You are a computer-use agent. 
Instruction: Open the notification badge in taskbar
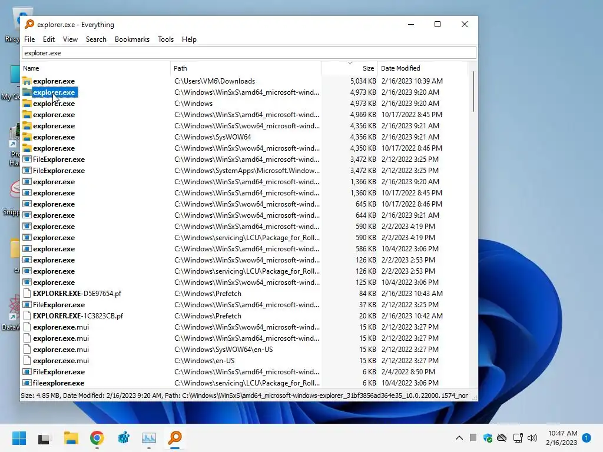587,438
